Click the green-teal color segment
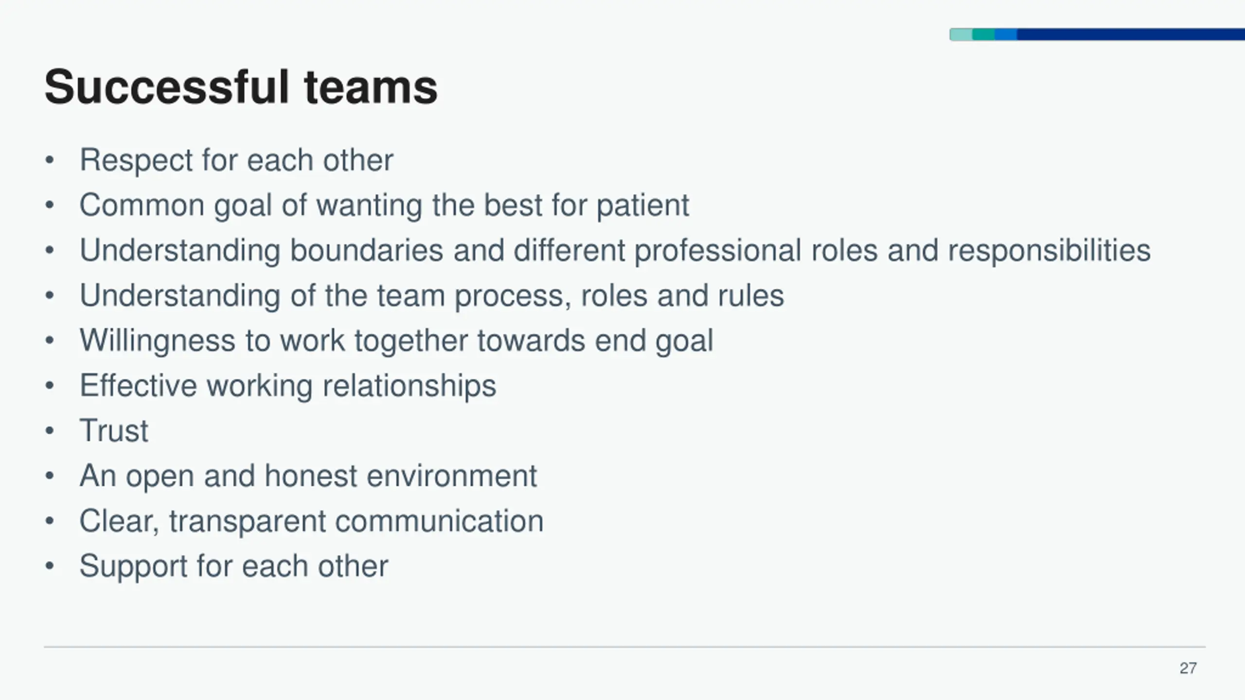The image size is (1245, 700). point(983,35)
